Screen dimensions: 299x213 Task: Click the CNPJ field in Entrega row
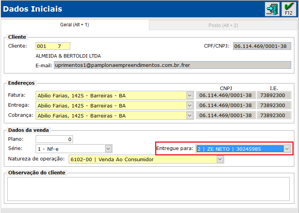click(226, 105)
